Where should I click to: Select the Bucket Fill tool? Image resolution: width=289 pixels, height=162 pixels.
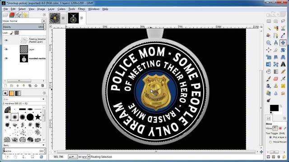click(269, 72)
